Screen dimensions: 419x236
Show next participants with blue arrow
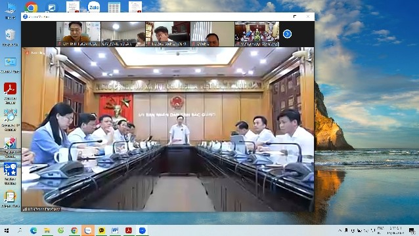click(x=287, y=34)
